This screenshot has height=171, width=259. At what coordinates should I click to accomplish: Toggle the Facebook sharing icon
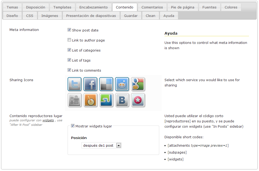coord(90,84)
